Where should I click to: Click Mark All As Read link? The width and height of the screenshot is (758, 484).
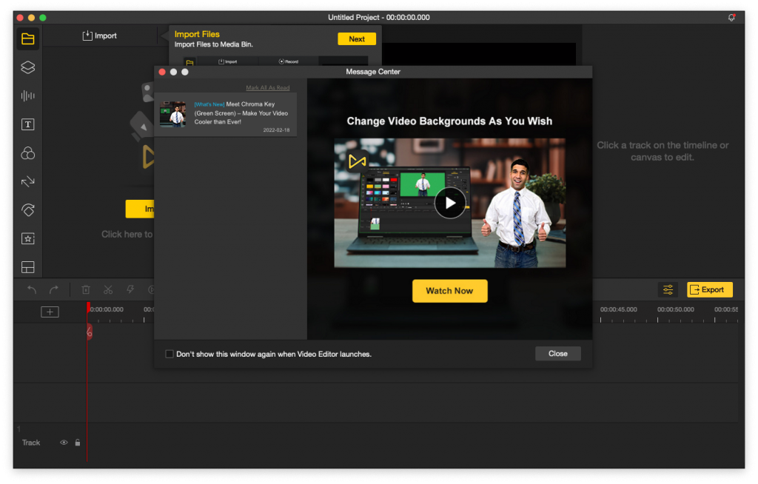click(268, 87)
